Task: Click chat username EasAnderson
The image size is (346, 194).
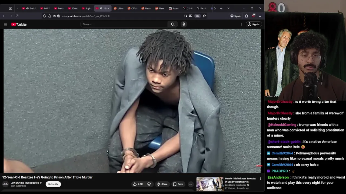Action: [x=278, y=177]
